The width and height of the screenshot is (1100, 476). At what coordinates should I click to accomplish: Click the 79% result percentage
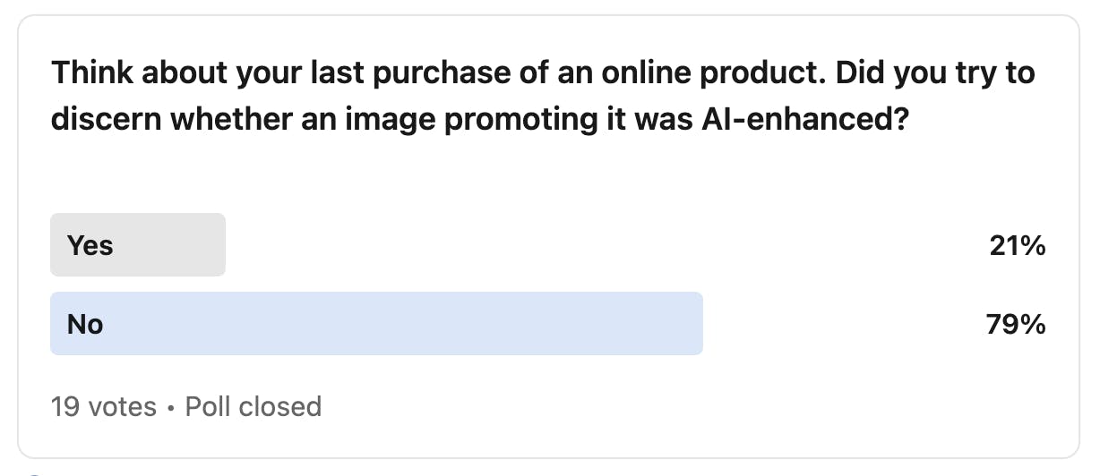coord(1016,324)
